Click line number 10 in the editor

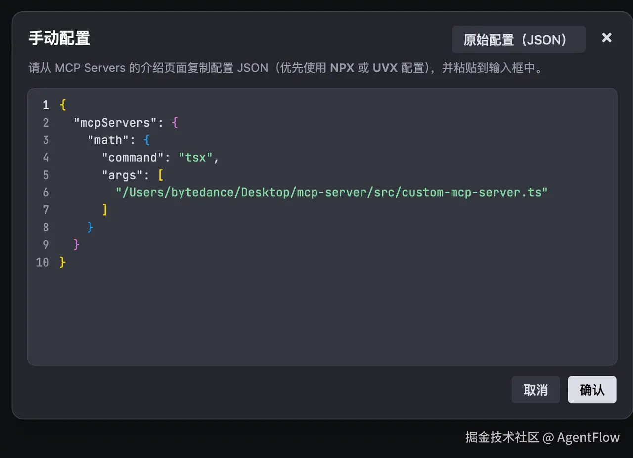[x=42, y=262]
